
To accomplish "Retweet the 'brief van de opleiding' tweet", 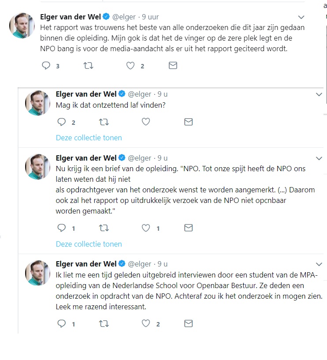I will coord(104,228).
